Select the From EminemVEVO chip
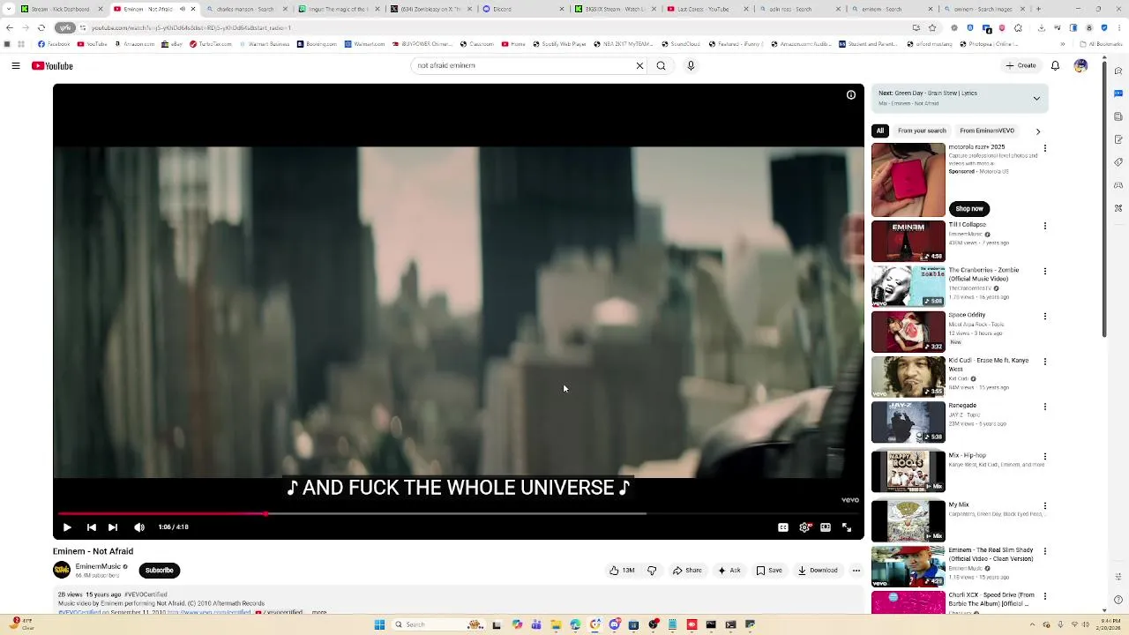 987,131
